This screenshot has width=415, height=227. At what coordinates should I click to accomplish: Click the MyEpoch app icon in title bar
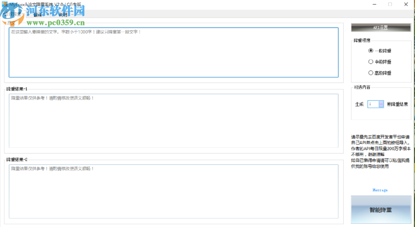4,4
